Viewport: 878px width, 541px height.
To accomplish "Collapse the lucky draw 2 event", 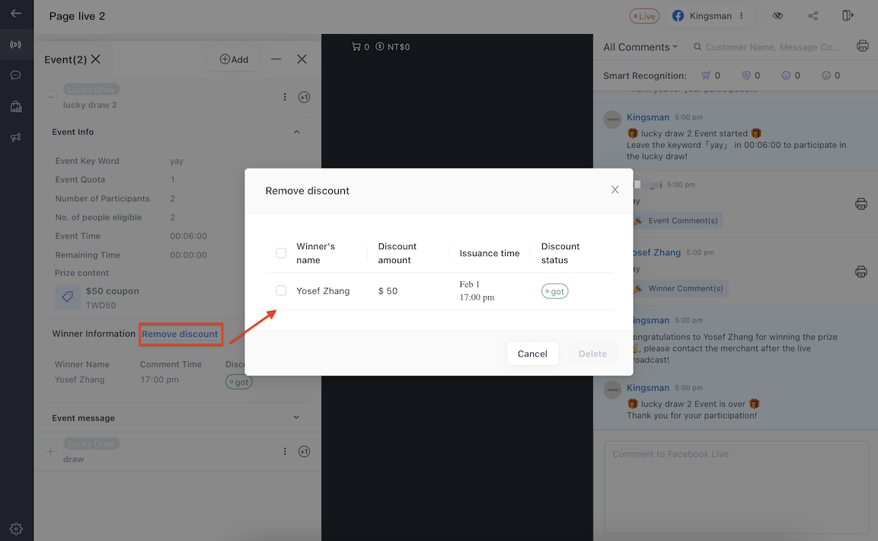I will coord(50,98).
